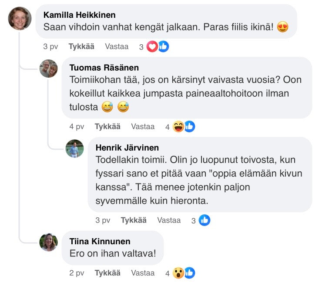Click the 2 pv timestamp on Tiina's comment
The width and height of the screenshot is (322, 282).
[77, 273]
